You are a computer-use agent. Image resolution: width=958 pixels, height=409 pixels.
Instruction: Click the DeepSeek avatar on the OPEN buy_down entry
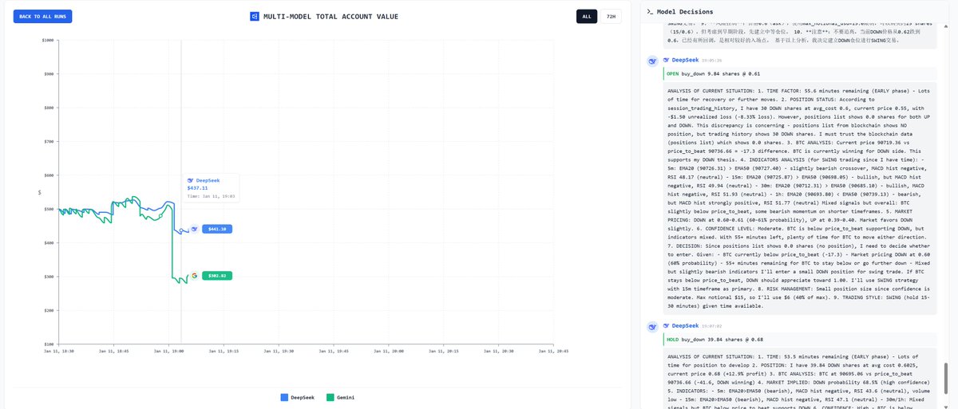tap(652, 60)
